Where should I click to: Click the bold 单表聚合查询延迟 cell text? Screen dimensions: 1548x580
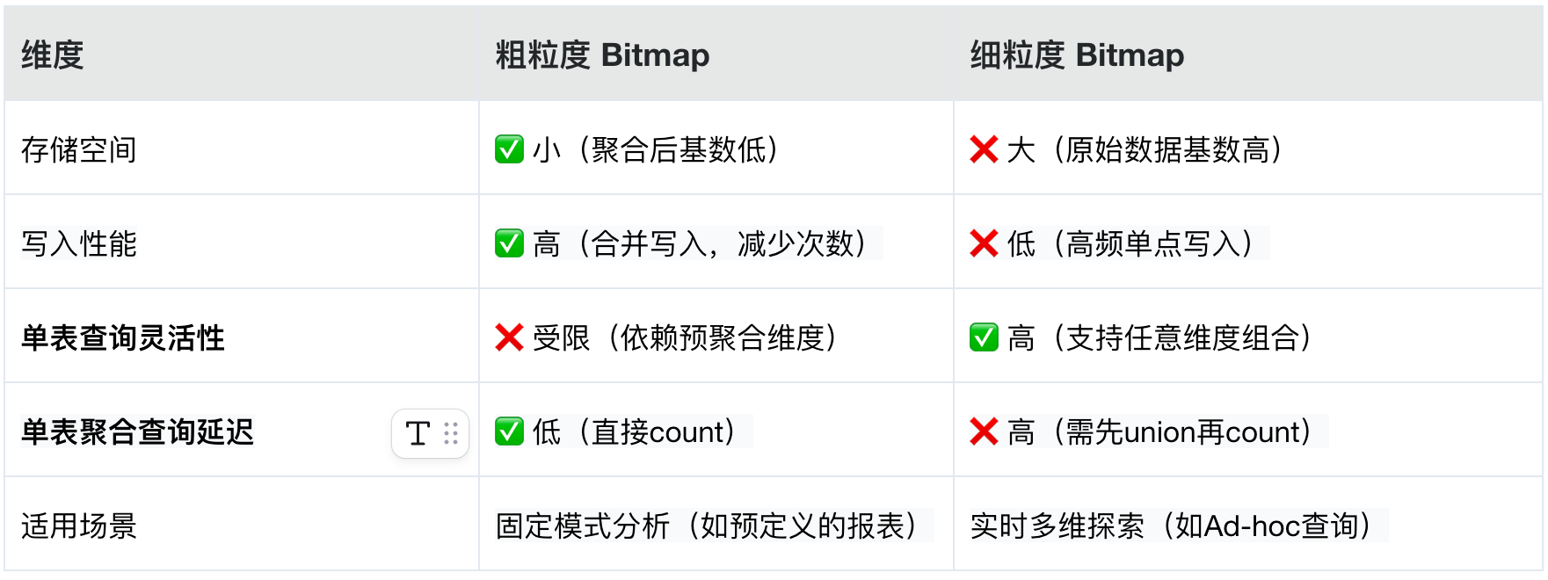(137, 432)
